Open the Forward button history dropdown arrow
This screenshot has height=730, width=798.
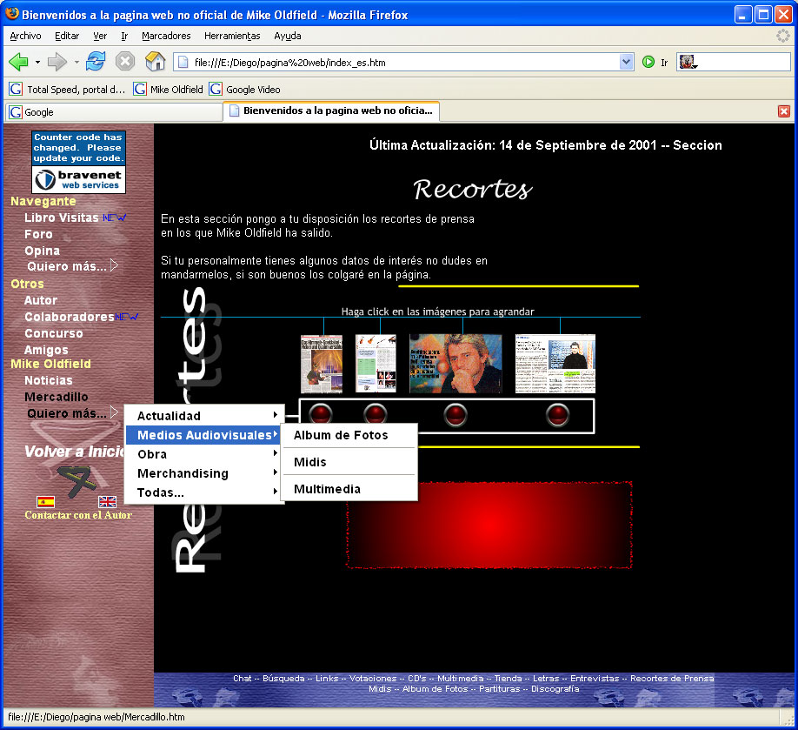point(76,62)
